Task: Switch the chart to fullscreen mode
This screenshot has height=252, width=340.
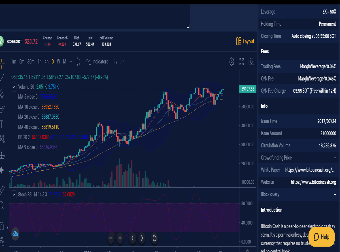Action: tap(242, 62)
